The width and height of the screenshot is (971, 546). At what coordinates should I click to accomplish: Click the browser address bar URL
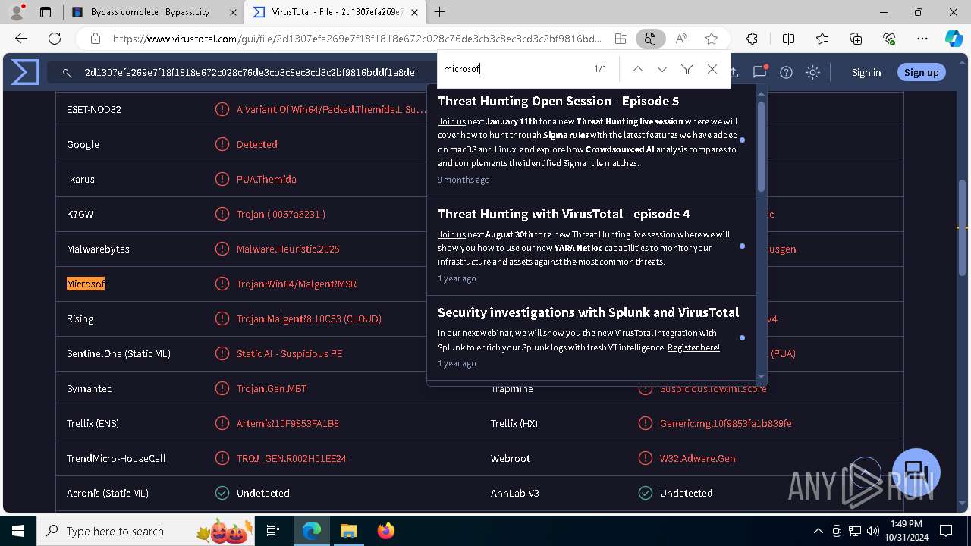click(357, 39)
